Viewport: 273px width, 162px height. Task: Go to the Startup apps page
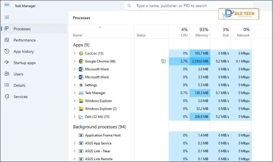[x=34, y=63]
